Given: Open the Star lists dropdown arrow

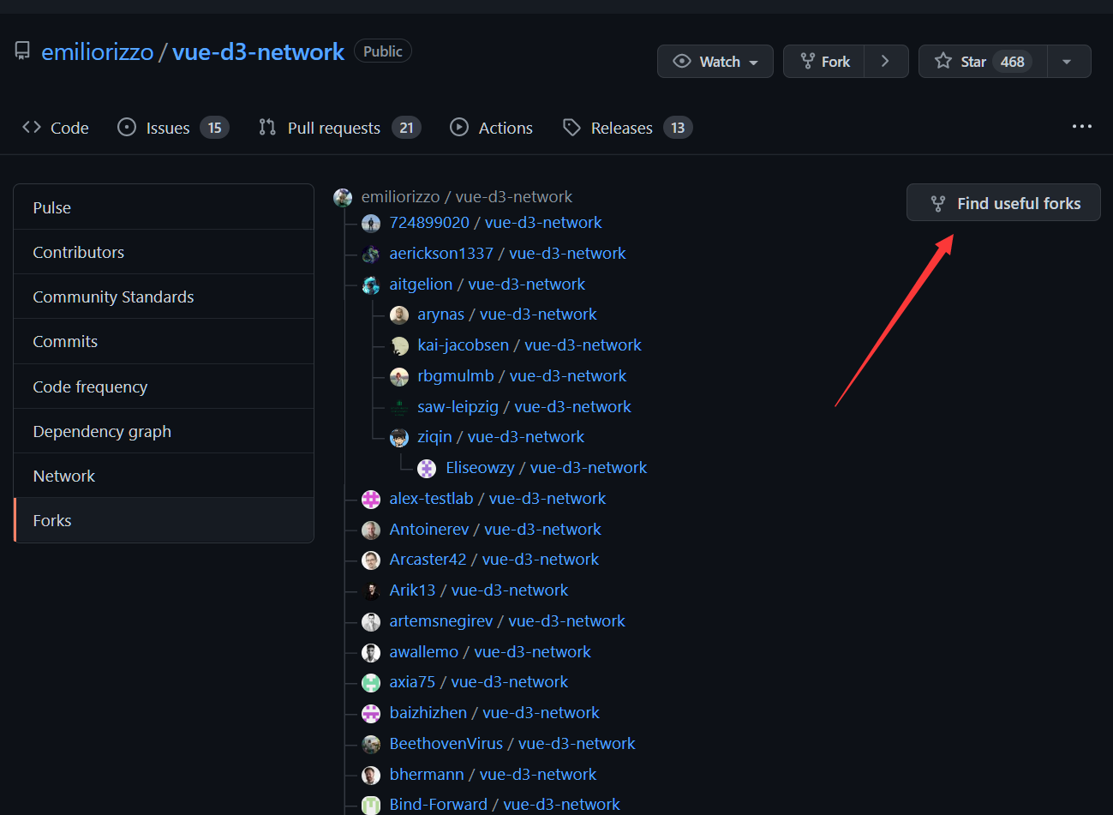Looking at the screenshot, I should [x=1068, y=62].
